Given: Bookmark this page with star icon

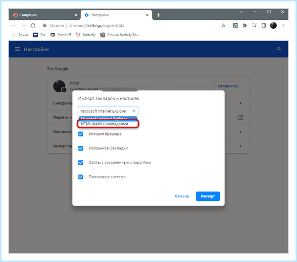Looking at the screenshot, I should coord(223,26).
